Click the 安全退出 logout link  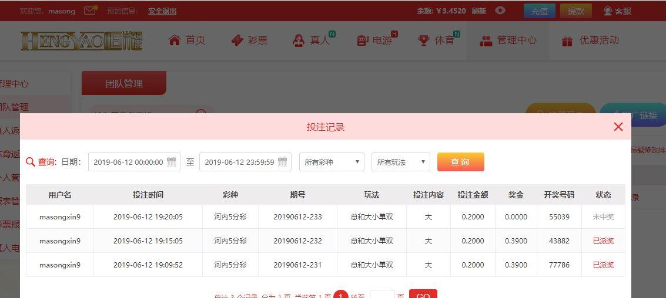pyautogui.click(x=162, y=11)
